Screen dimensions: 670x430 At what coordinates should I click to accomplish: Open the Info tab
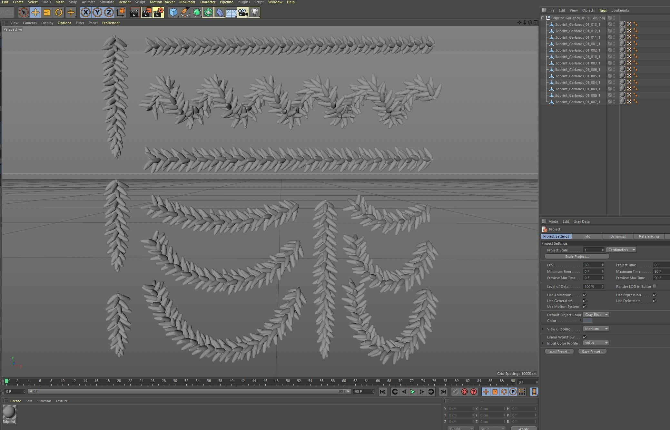click(x=587, y=236)
